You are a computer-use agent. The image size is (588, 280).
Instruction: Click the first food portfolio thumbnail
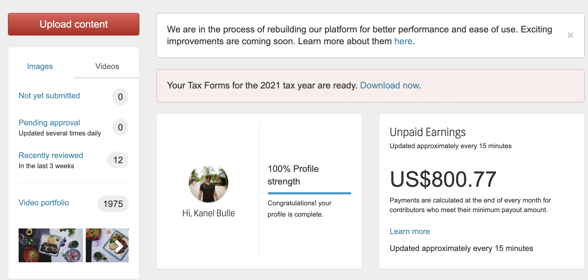point(51,245)
